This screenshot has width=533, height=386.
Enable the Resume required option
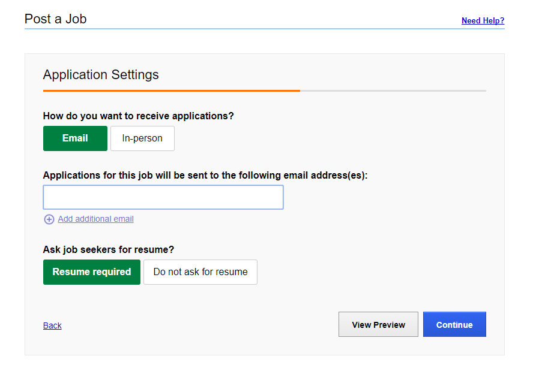[x=91, y=272]
